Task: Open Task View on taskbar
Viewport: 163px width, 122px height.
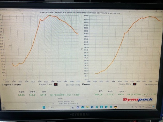Action: click(x=73, y=107)
